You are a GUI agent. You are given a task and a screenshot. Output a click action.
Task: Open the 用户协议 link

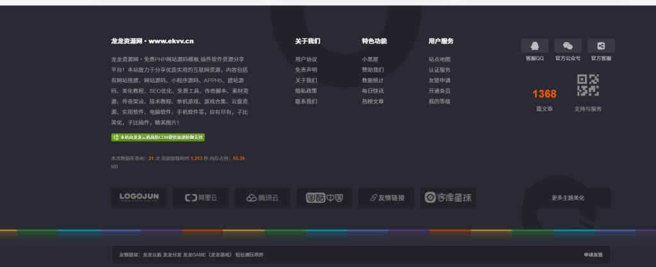pyautogui.click(x=306, y=60)
